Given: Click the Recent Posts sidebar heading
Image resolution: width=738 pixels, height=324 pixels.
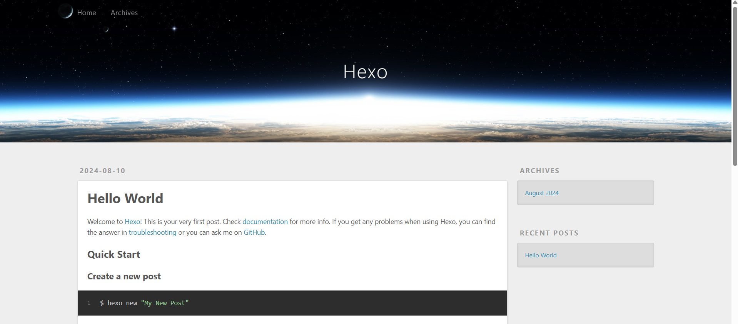Looking at the screenshot, I should click(x=549, y=233).
